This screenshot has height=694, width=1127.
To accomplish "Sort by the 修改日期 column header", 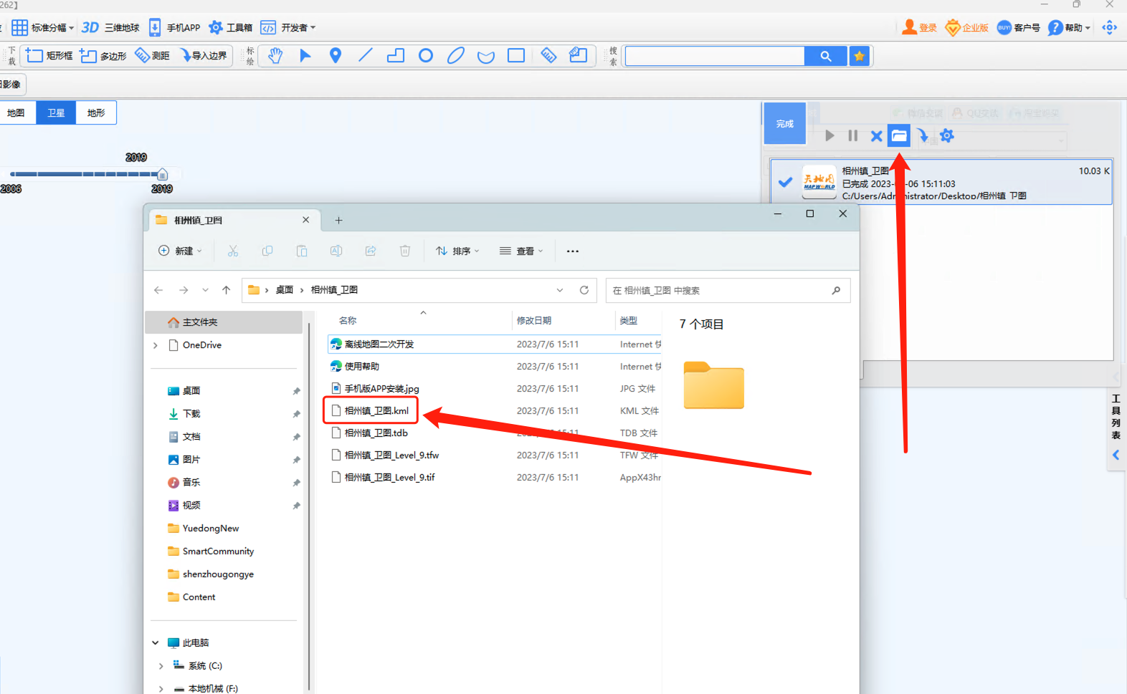I will coord(534,320).
